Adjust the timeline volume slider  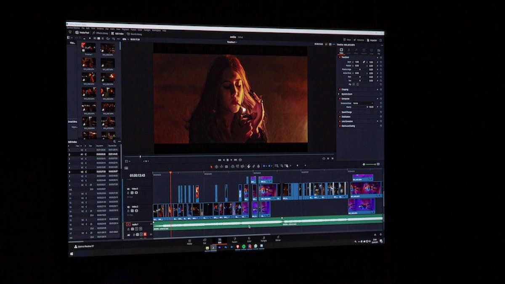370,164
